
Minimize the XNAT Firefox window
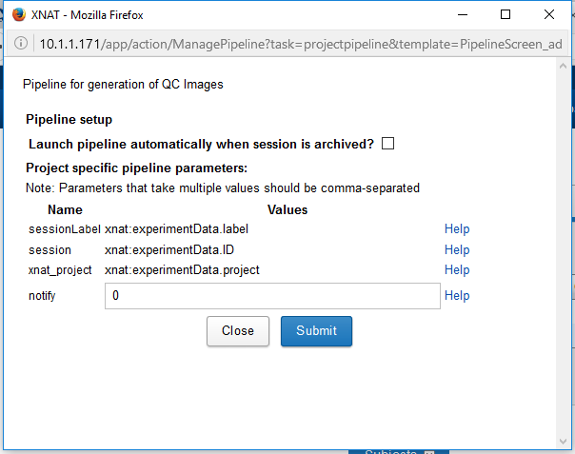click(x=462, y=14)
